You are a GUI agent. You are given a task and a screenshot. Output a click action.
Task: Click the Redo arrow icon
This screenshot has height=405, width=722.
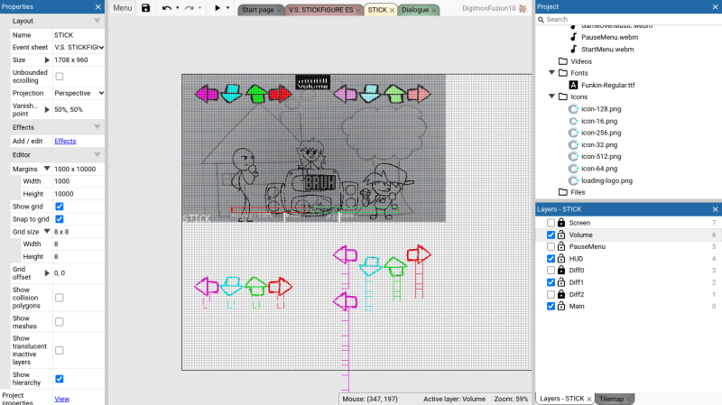(189, 8)
